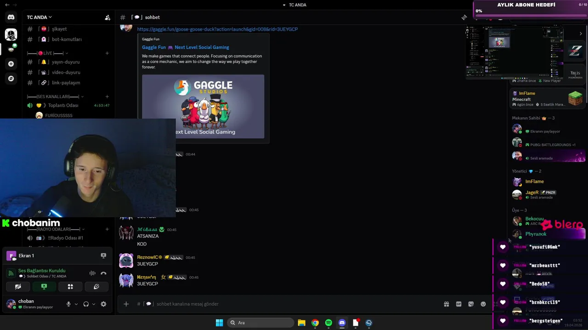Open the GIF picker
Viewport: 588px width, 330px height.
(x=458, y=304)
